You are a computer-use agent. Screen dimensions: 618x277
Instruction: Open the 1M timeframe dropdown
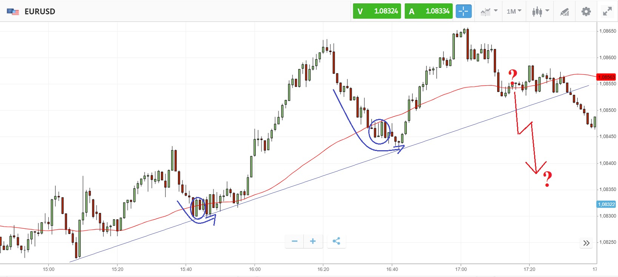[x=514, y=11]
